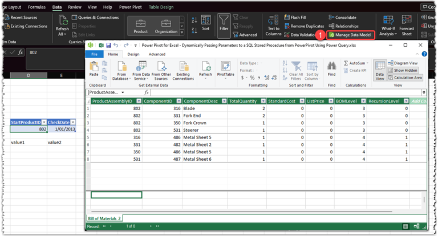
Task: Switch to Power Pivot Advanced tab
Action: (157, 54)
